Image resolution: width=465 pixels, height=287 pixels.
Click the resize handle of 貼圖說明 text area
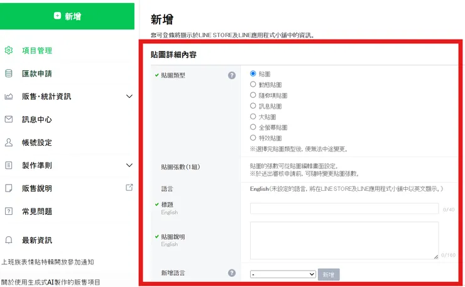436,257
